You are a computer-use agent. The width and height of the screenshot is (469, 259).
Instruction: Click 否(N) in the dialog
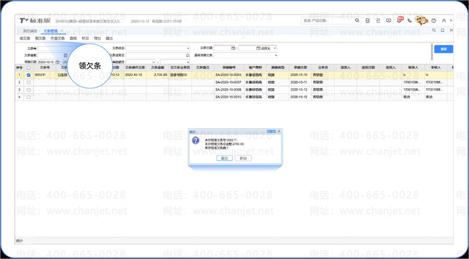[x=243, y=158]
